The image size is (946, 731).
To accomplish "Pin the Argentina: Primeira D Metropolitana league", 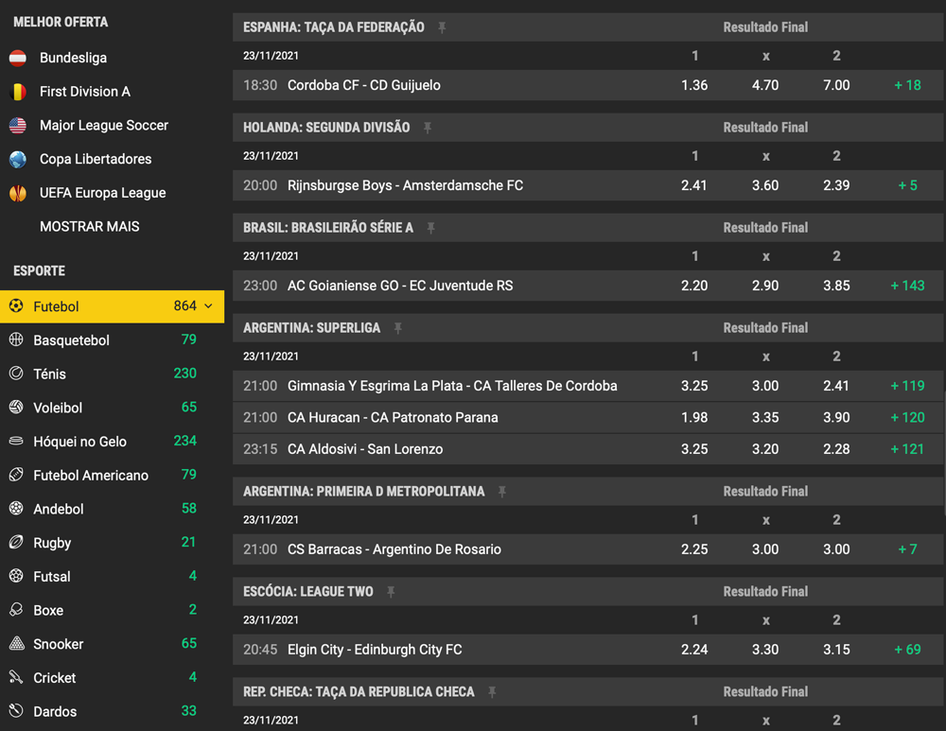I will [x=502, y=492].
